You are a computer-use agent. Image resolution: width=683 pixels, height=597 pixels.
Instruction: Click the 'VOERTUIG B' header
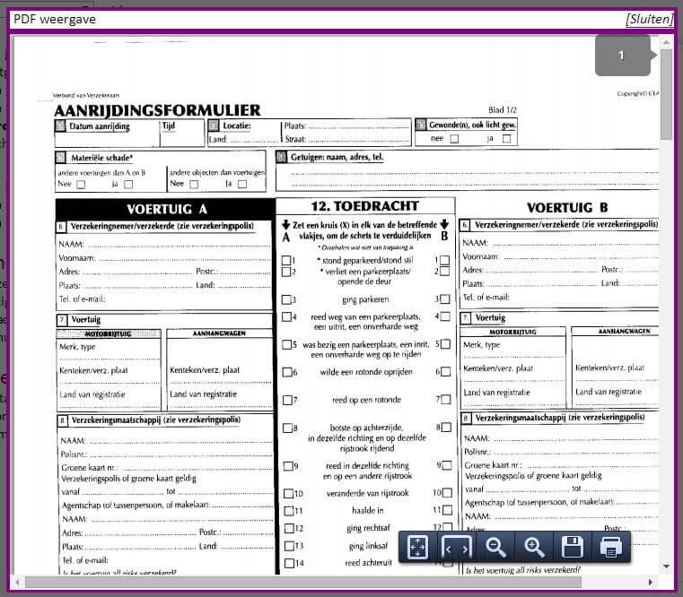[x=567, y=208]
